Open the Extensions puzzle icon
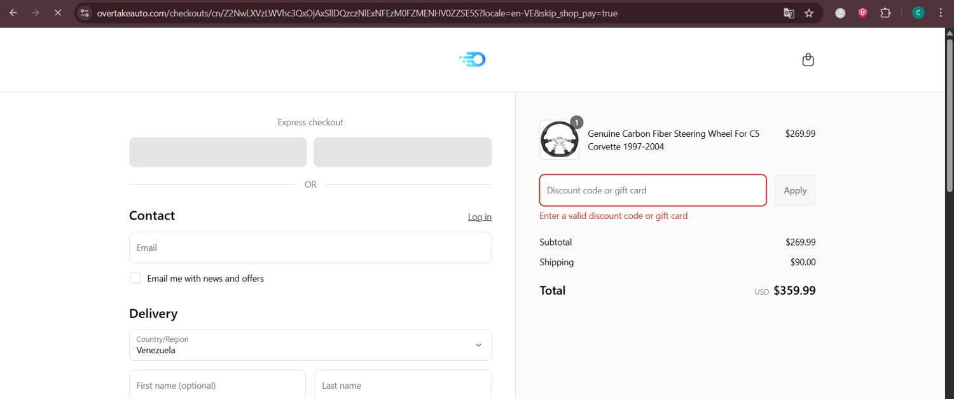Image resolution: width=954 pixels, height=399 pixels. click(885, 13)
